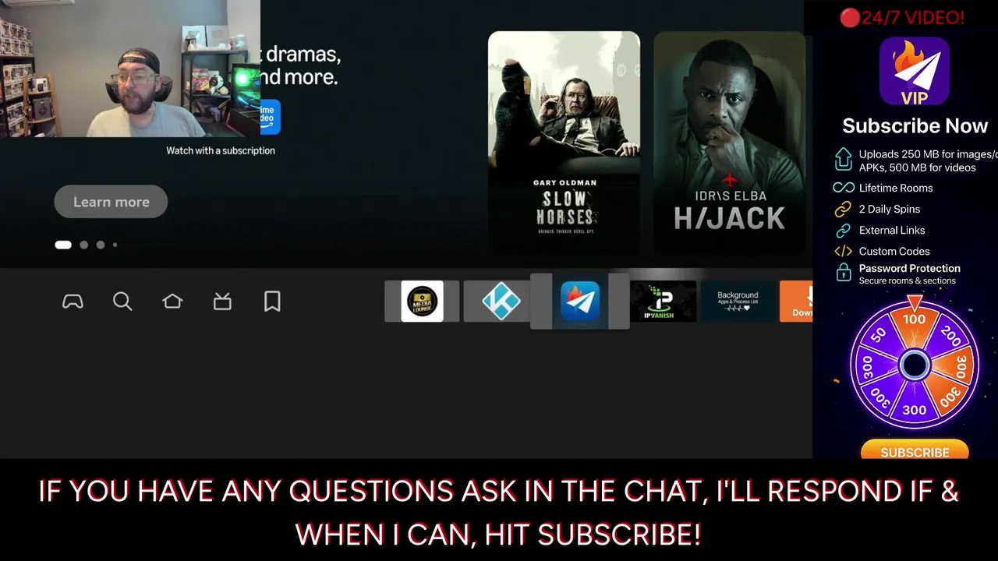Click the Lifetime Rooms infinity icon

click(x=844, y=188)
